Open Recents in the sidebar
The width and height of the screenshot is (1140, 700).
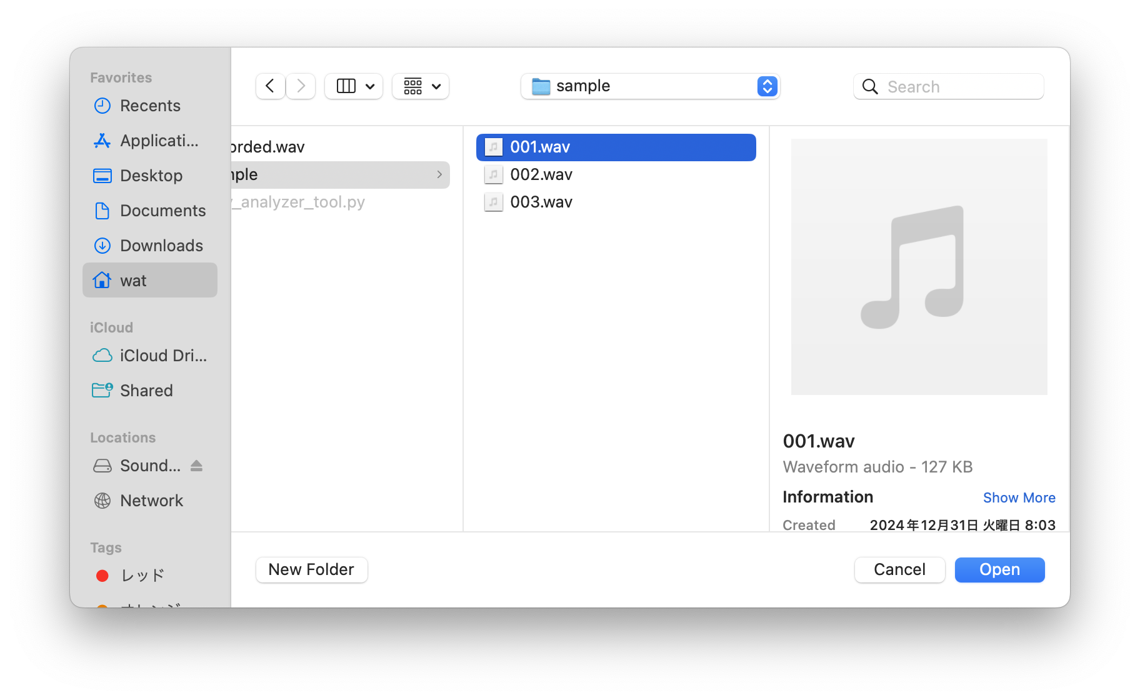coord(150,106)
